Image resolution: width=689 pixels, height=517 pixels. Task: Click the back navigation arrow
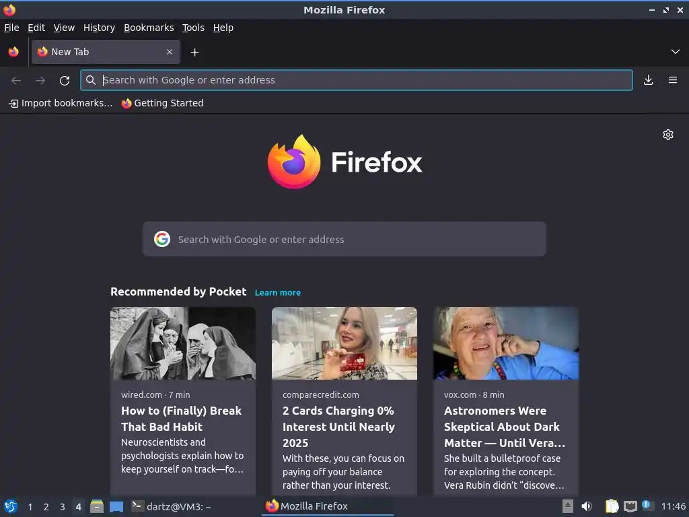pyautogui.click(x=16, y=80)
